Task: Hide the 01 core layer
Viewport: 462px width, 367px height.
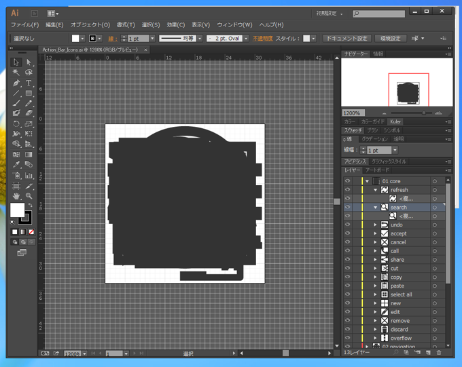Action: click(x=347, y=181)
